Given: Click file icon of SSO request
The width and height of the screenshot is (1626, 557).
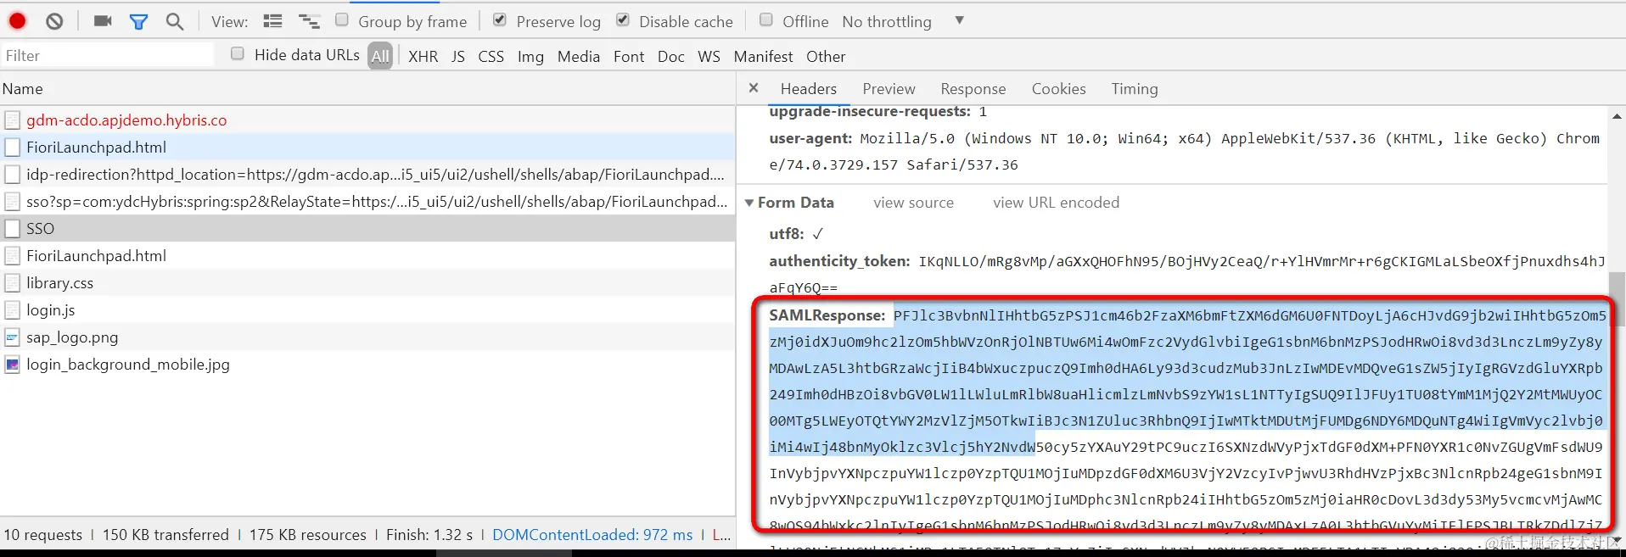Looking at the screenshot, I should [12, 229].
